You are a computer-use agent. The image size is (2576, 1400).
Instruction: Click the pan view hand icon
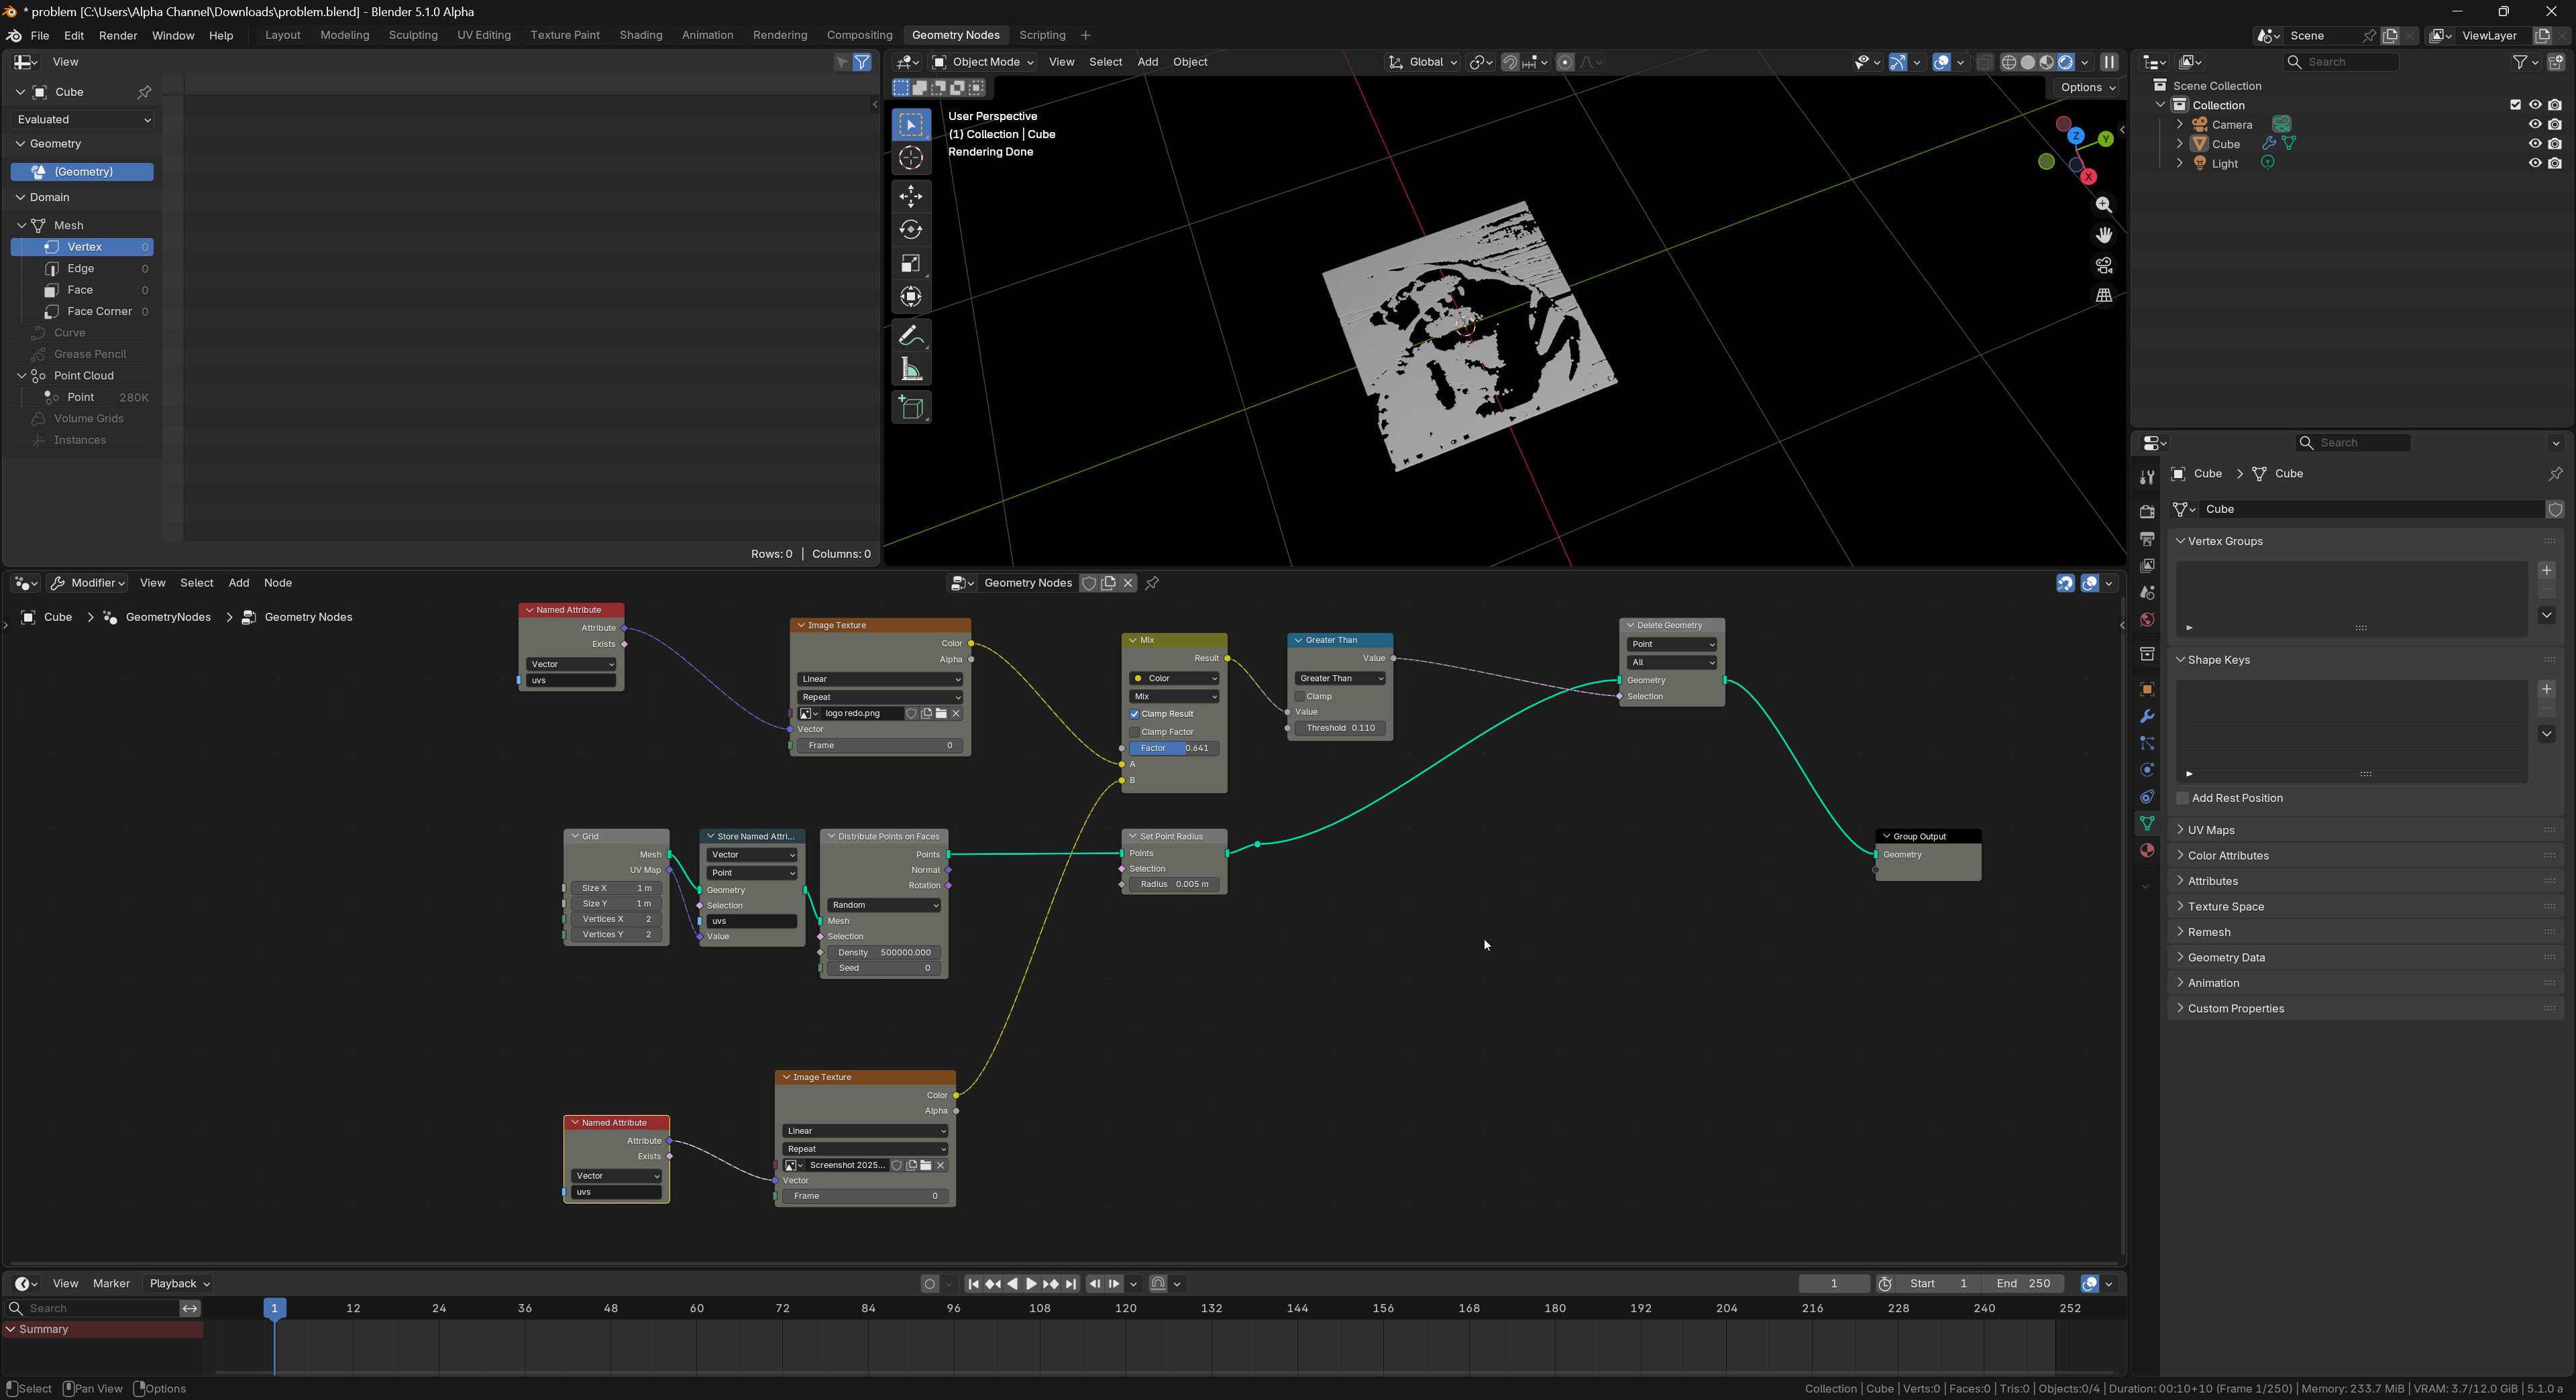pos(2103,235)
